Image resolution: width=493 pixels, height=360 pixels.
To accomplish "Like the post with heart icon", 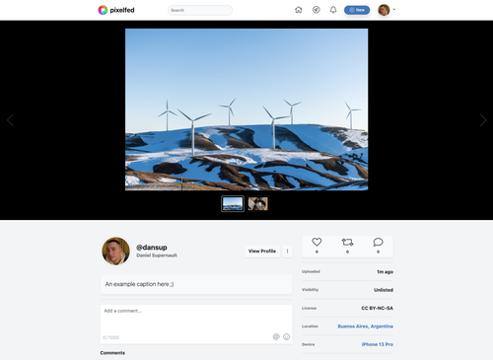I will pyautogui.click(x=317, y=242).
